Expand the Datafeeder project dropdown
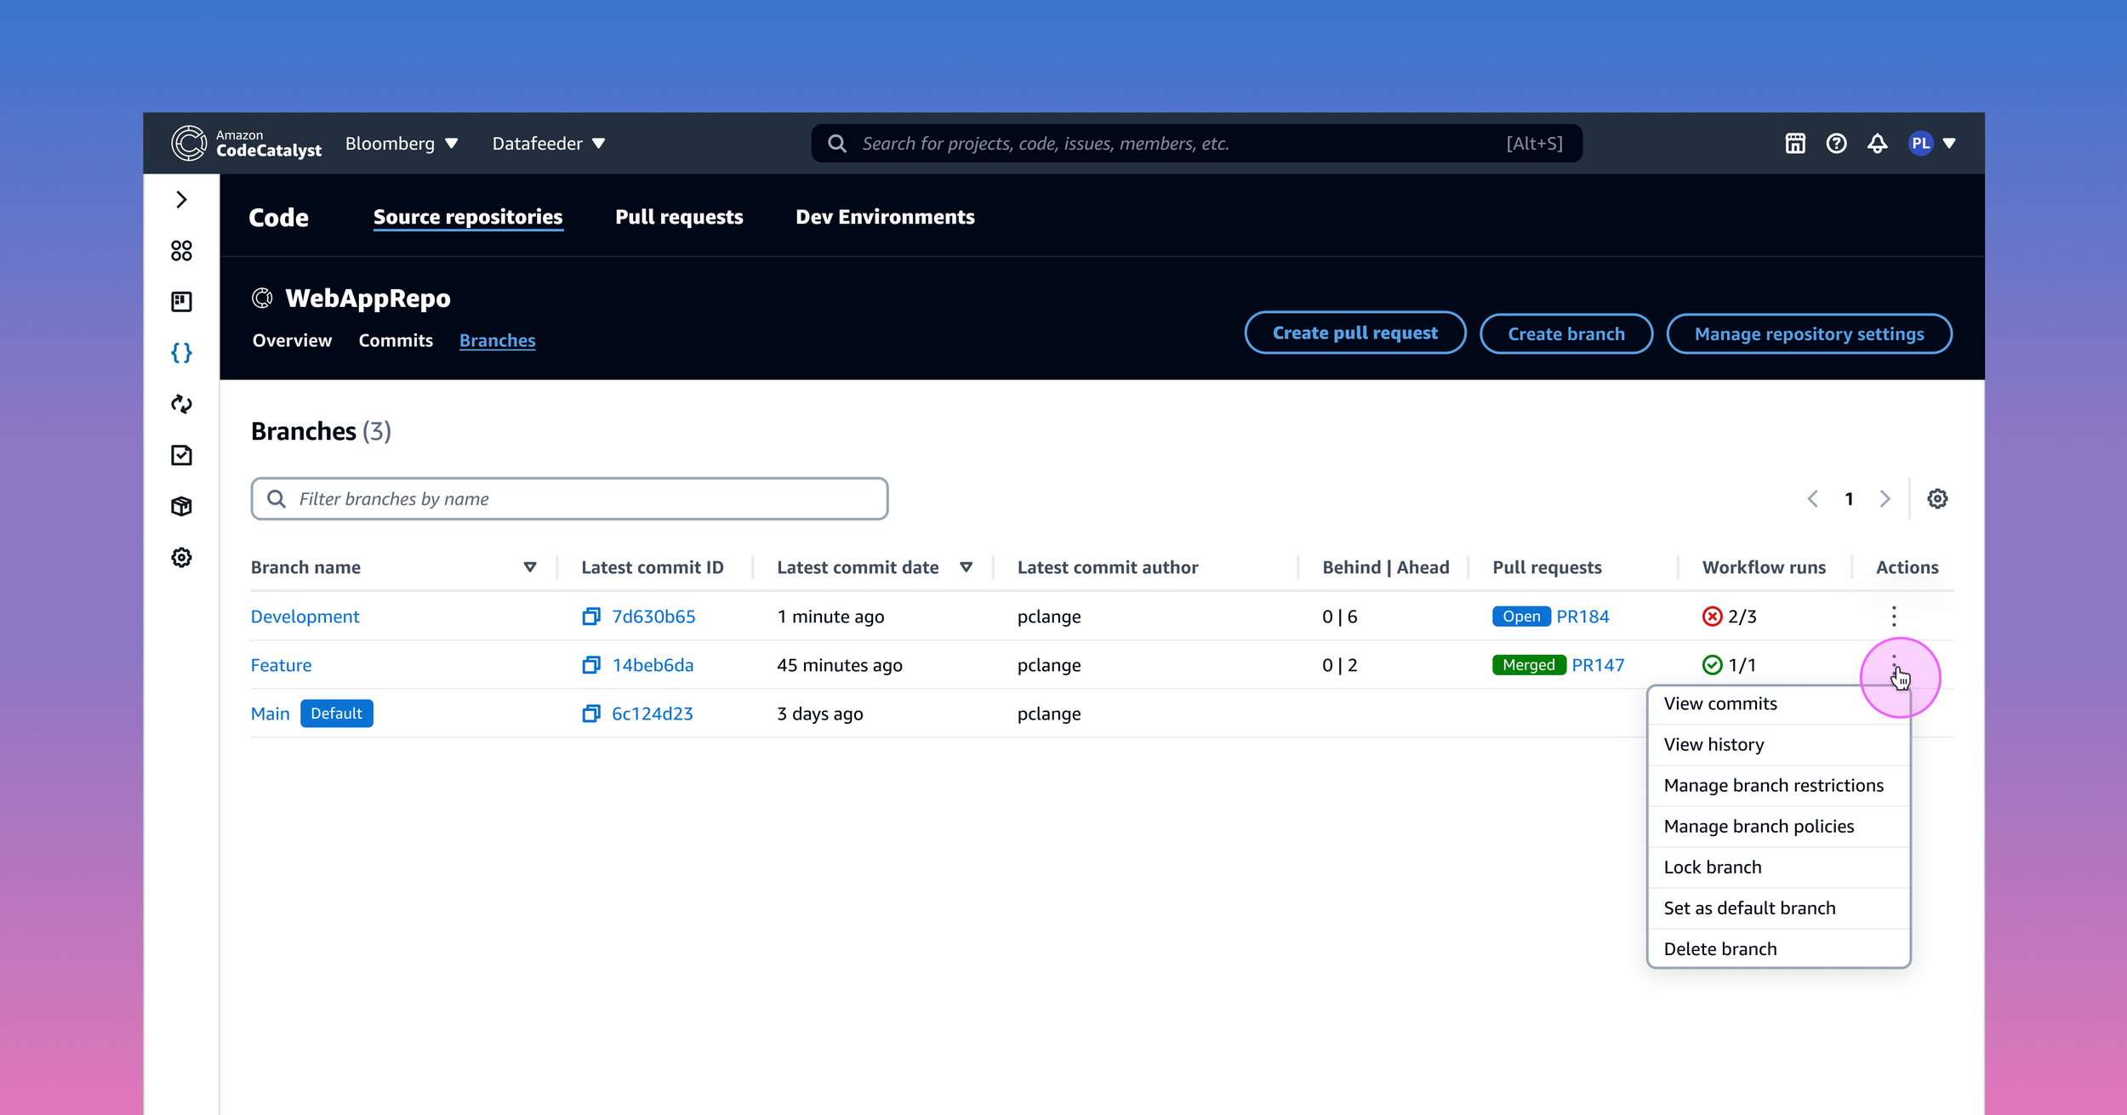This screenshot has width=2127, height=1115. (x=549, y=144)
